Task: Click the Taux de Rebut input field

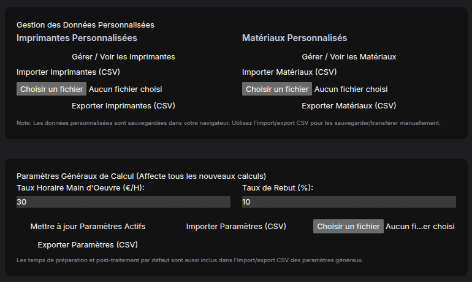Action: click(x=349, y=202)
